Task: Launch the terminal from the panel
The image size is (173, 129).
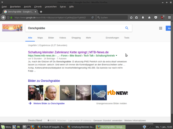Action: click(28, 127)
